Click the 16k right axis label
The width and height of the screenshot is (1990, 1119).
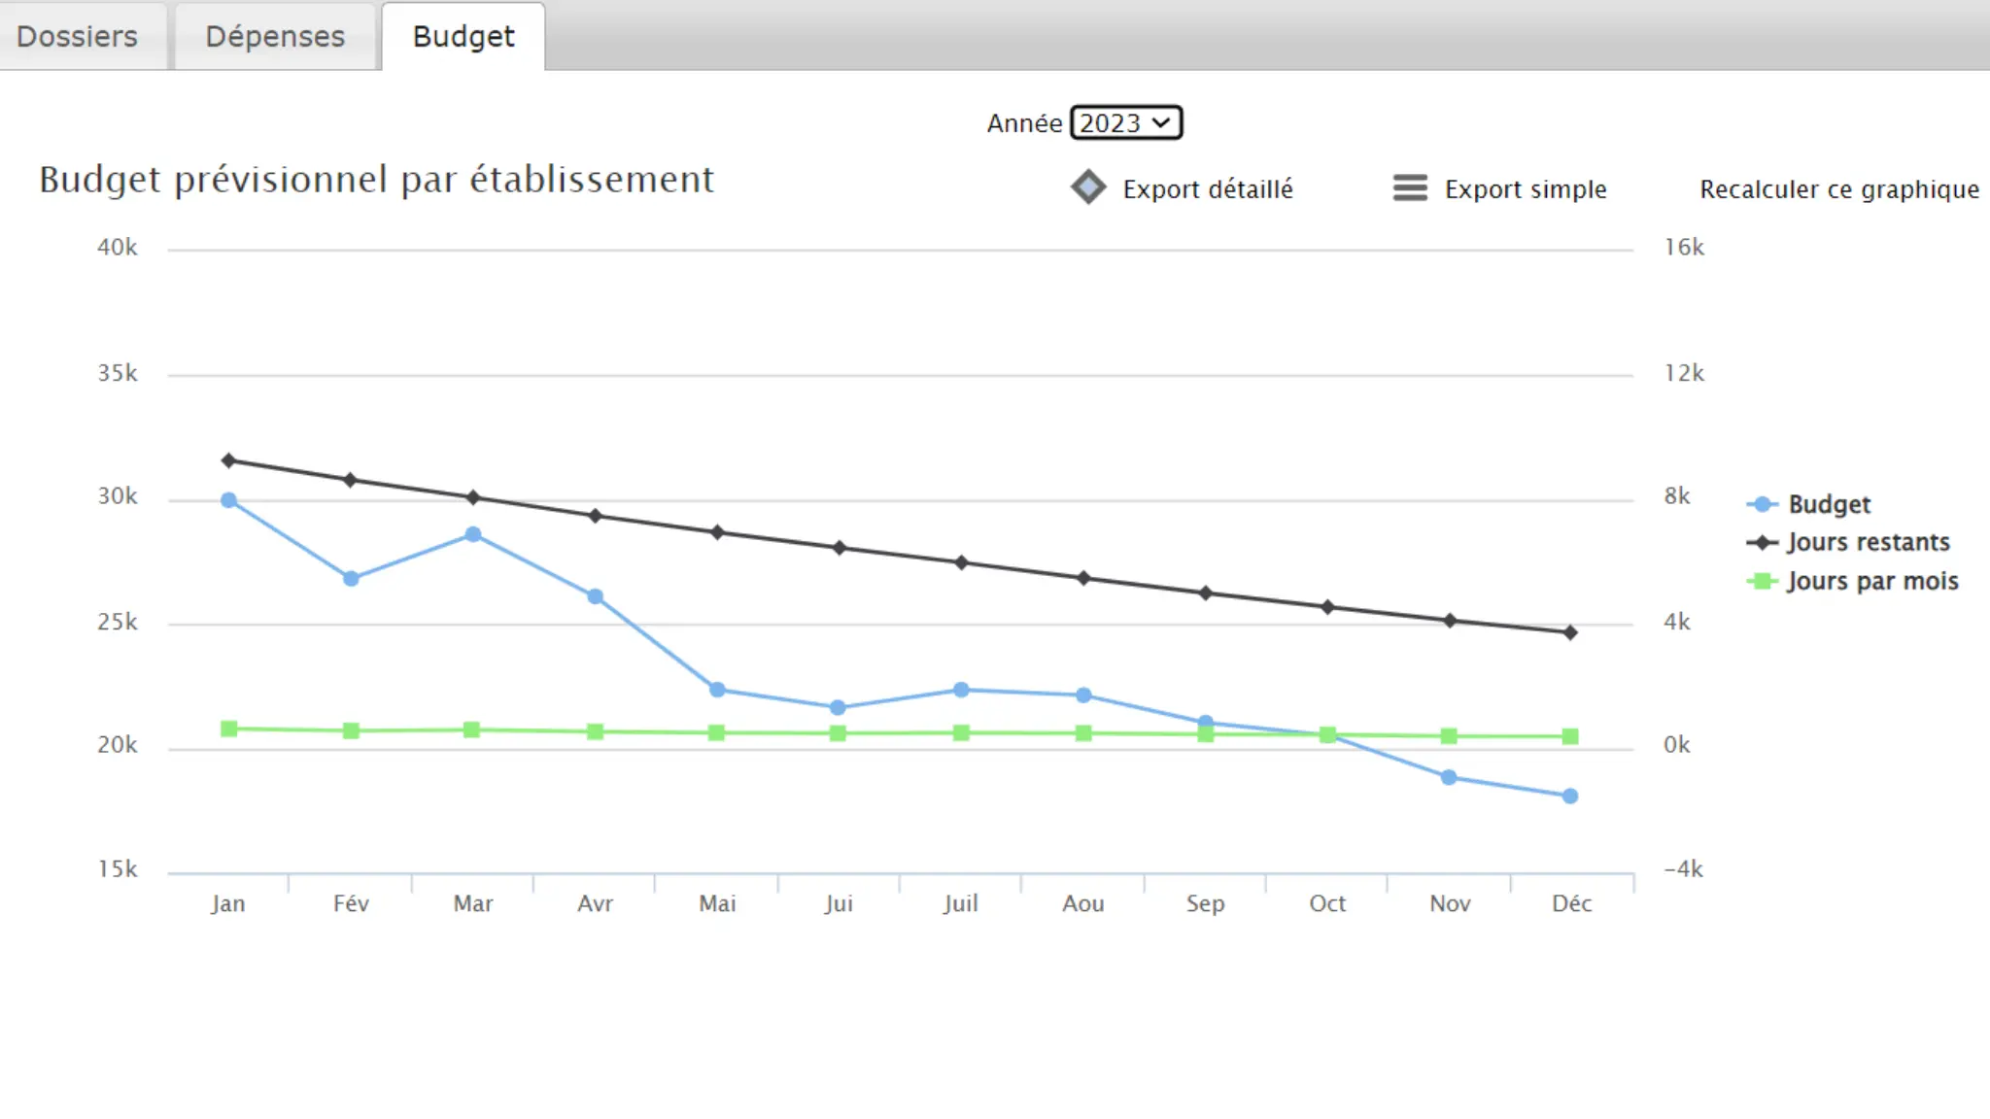1684,248
